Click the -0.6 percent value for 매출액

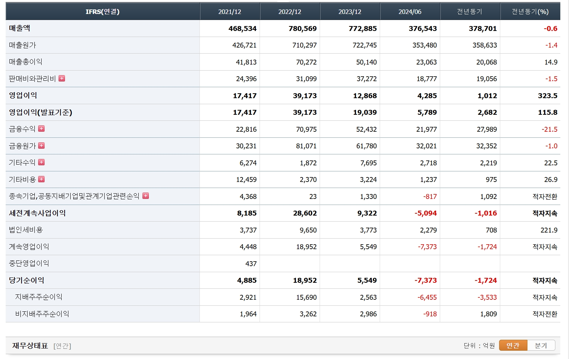[x=550, y=29]
